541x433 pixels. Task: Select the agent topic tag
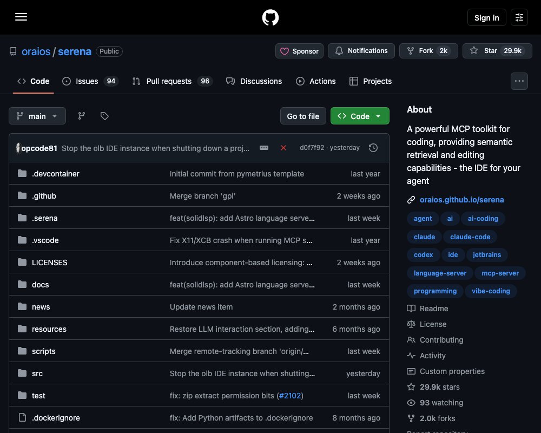tap(423, 219)
